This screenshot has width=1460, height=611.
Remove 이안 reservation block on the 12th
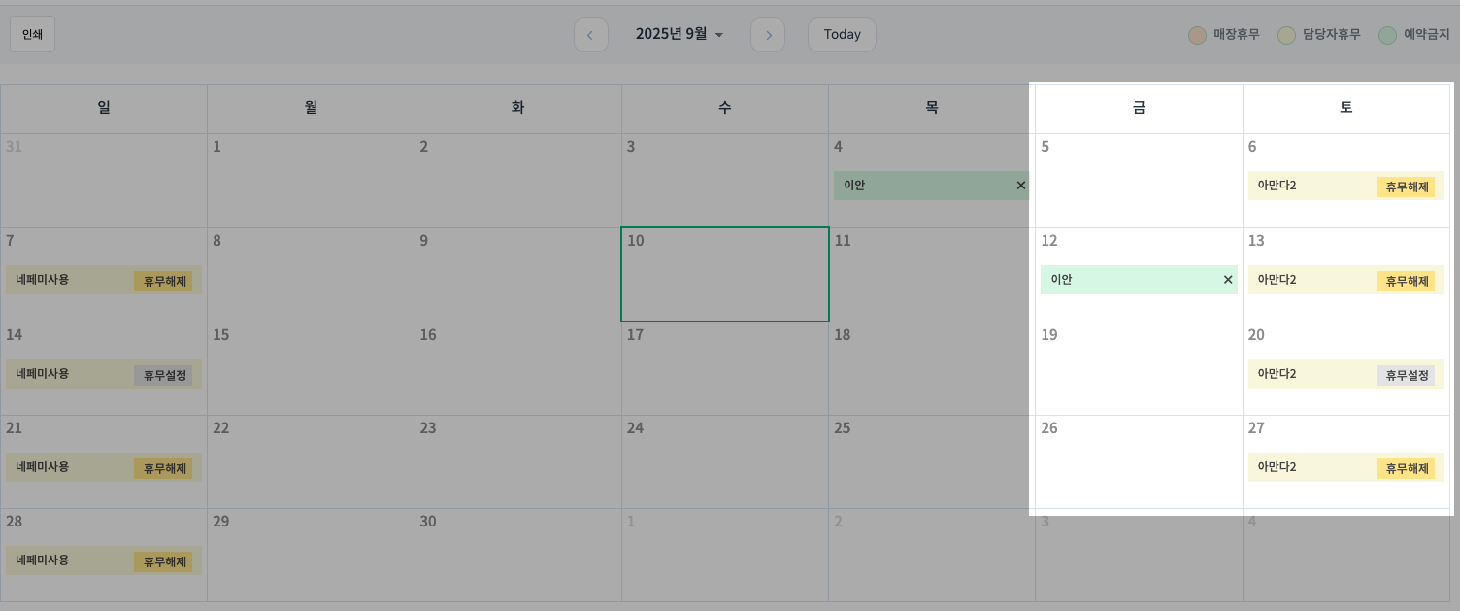click(x=1227, y=280)
